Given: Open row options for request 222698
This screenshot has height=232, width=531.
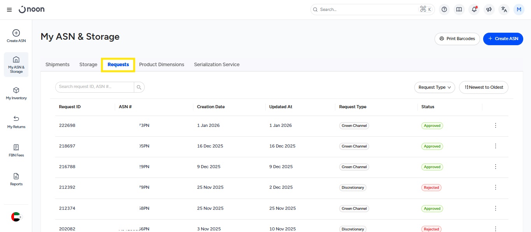Looking at the screenshot, I should pos(495,125).
